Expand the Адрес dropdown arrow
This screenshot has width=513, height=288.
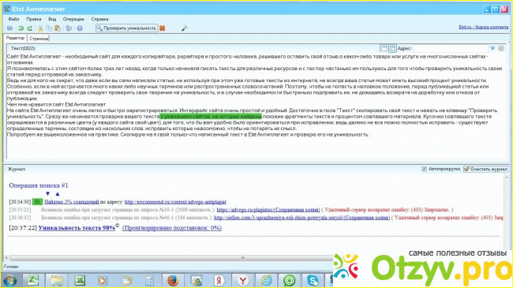(492, 48)
